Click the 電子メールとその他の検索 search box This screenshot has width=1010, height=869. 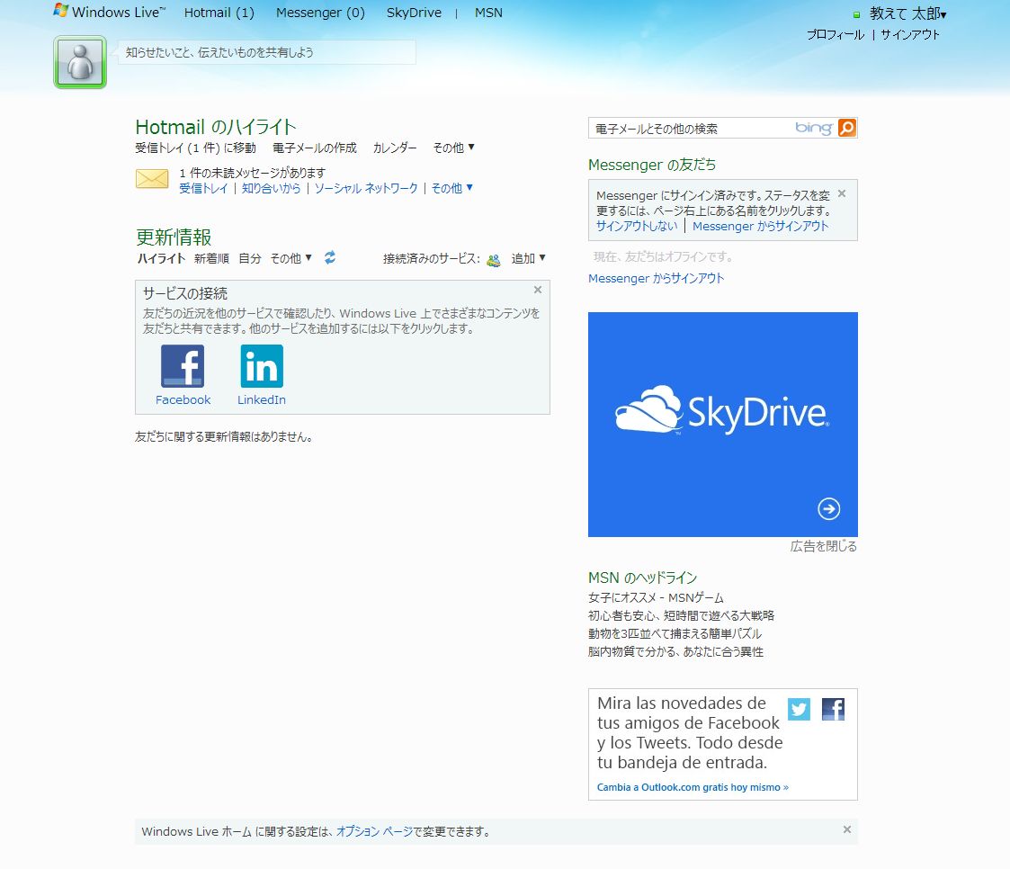click(x=692, y=129)
